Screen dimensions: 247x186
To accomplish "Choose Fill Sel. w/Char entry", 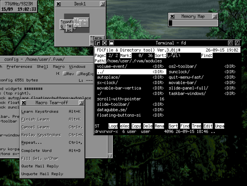I will [52, 158].
